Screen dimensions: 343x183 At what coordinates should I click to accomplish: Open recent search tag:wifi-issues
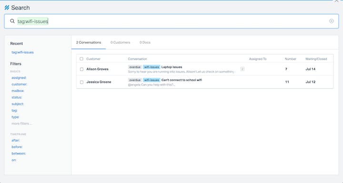[x=22, y=52]
